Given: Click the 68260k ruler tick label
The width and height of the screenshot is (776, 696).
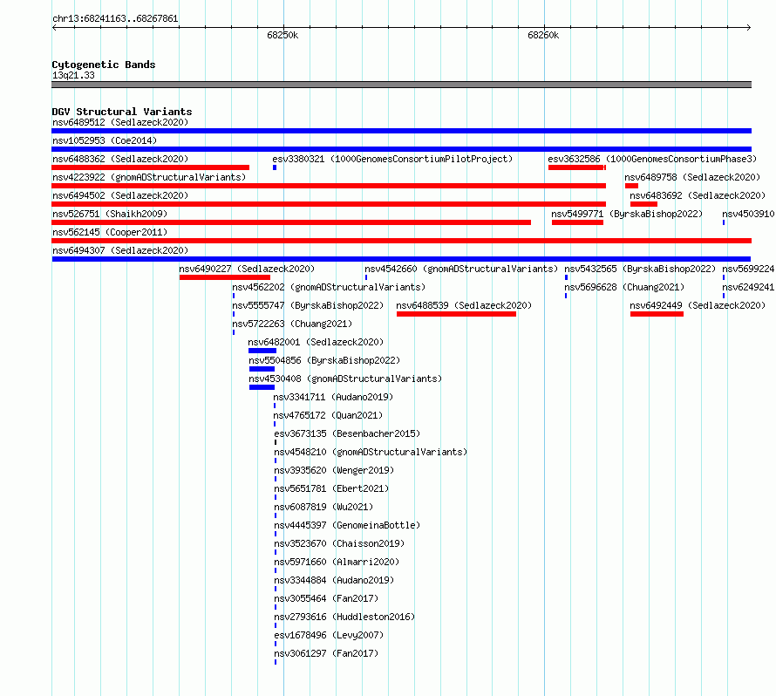Looking at the screenshot, I should point(543,35).
